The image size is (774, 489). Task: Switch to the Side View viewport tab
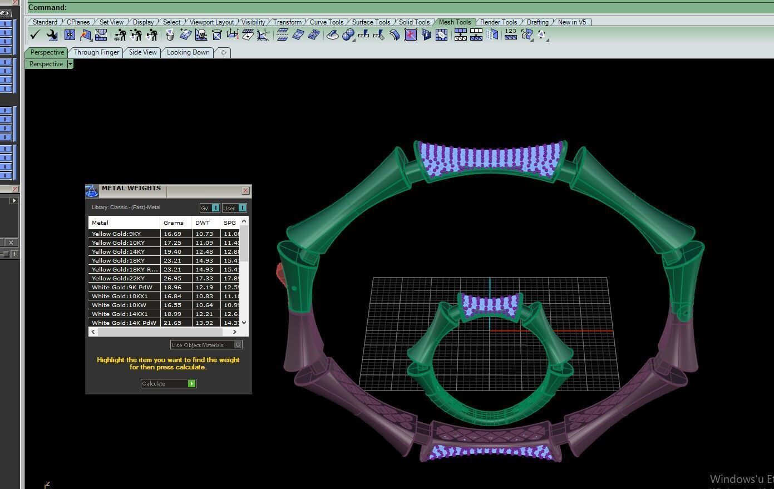pos(143,52)
